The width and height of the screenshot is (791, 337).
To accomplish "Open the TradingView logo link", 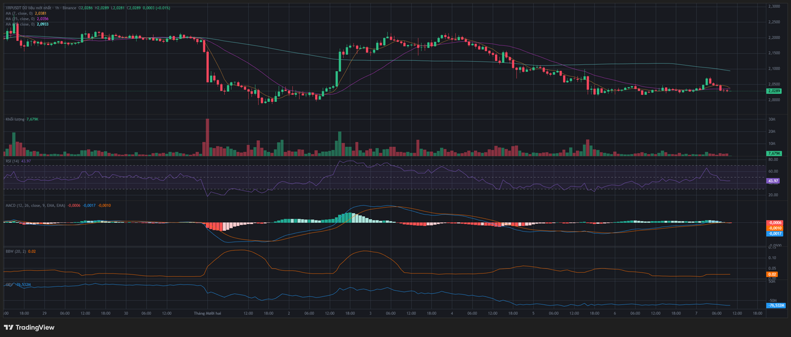I will click(x=29, y=327).
